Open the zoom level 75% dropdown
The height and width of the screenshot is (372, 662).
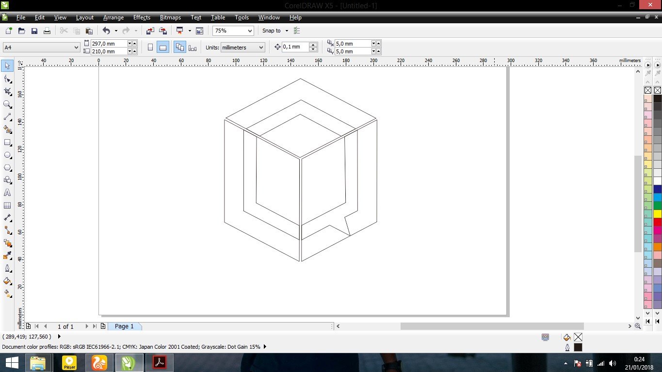(x=250, y=31)
